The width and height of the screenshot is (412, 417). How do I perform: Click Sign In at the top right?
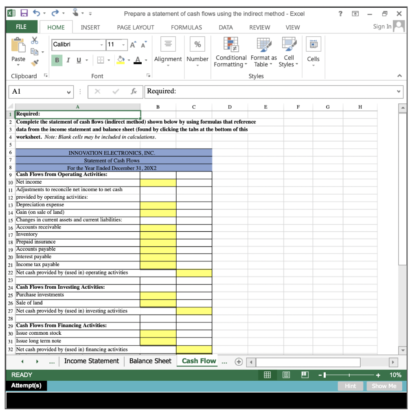point(382,26)
